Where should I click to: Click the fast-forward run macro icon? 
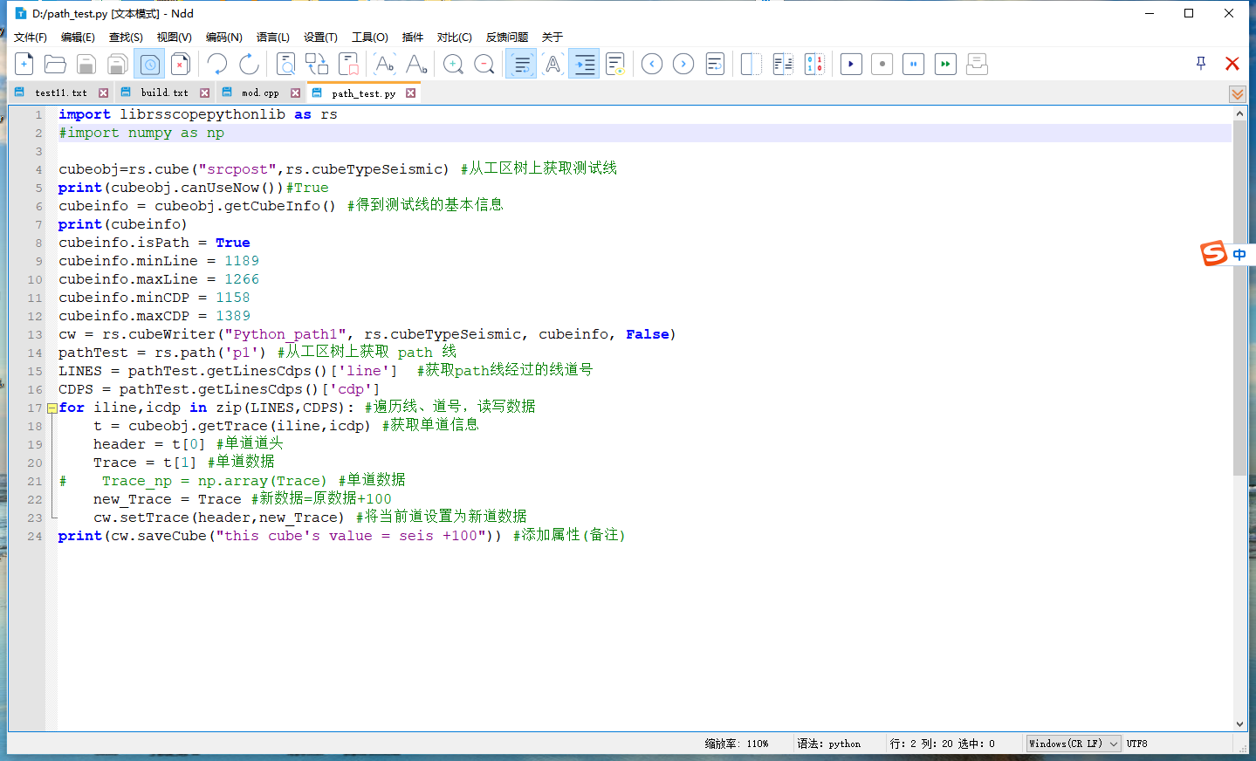(945, 64)
